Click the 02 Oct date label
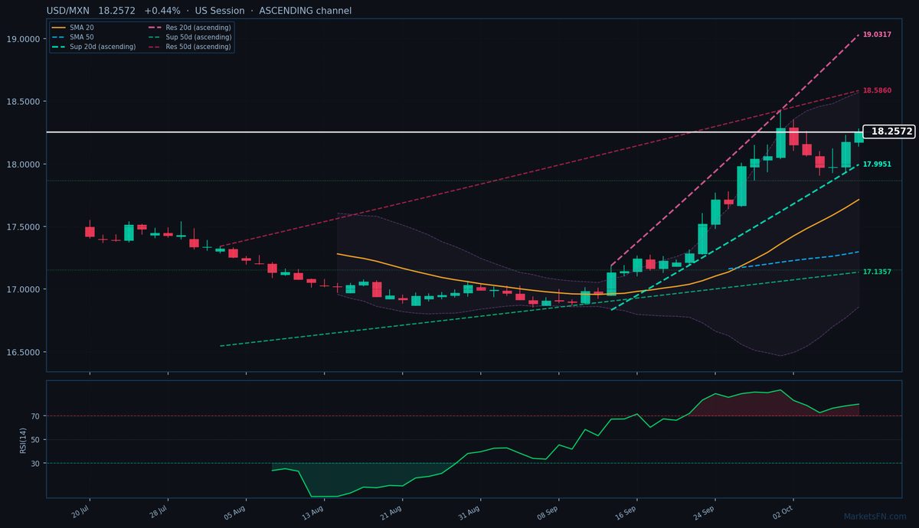The height and width of the screenshot is (528, 919). (783, 510)
